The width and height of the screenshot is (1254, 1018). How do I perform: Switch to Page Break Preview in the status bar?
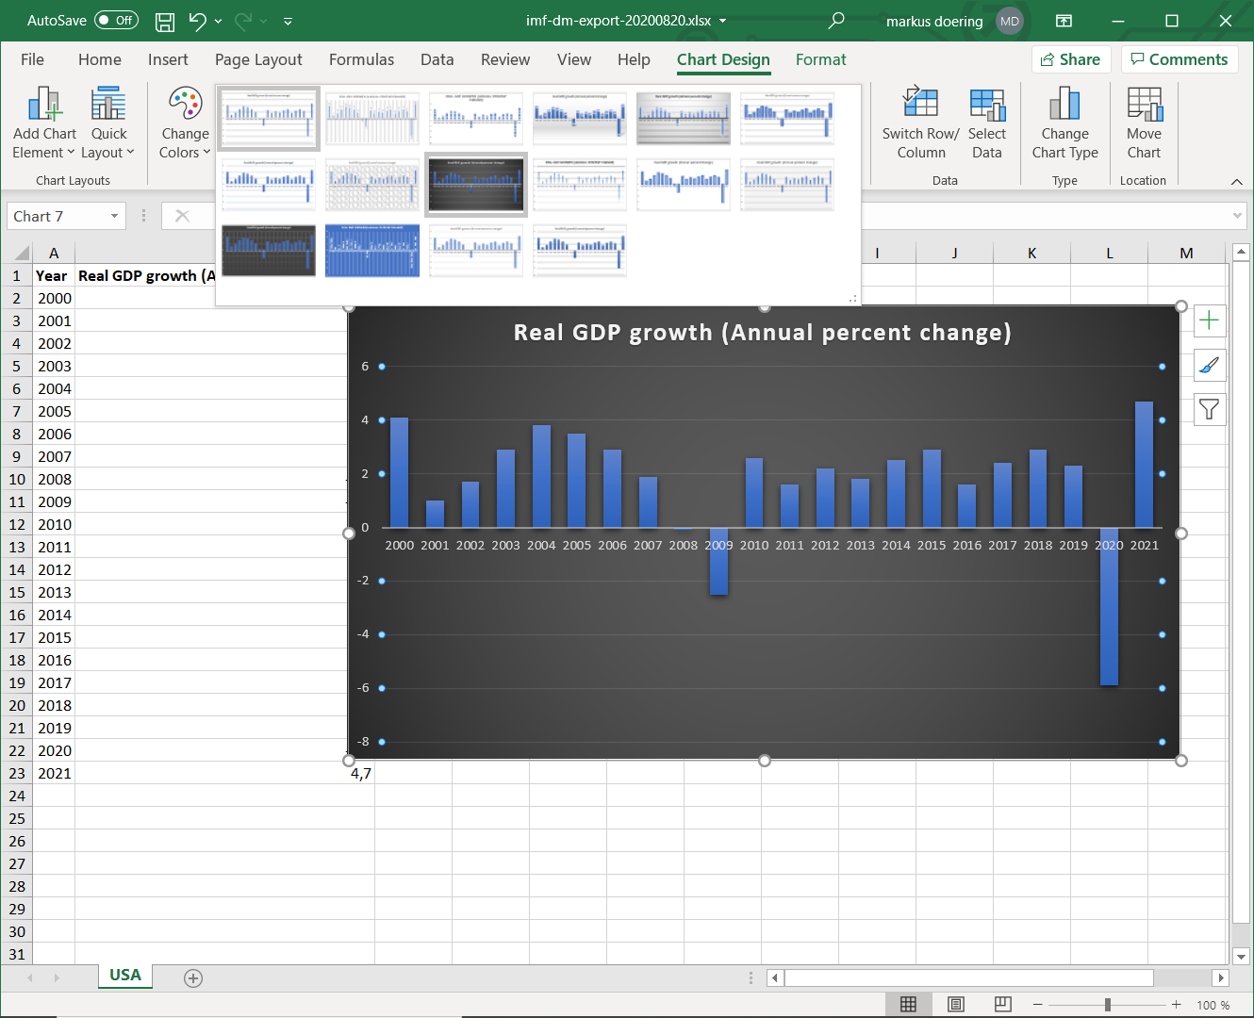tap(1002, 1004)
